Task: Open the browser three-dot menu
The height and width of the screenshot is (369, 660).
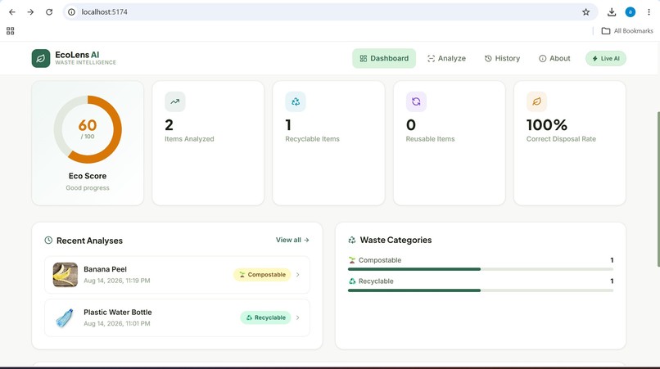Action: click(x=649, y=11)
